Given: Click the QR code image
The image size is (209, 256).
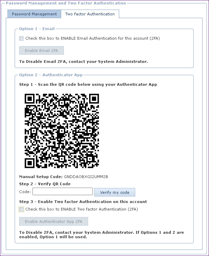Looking at the screenshot, I should (x=62, y=131).
